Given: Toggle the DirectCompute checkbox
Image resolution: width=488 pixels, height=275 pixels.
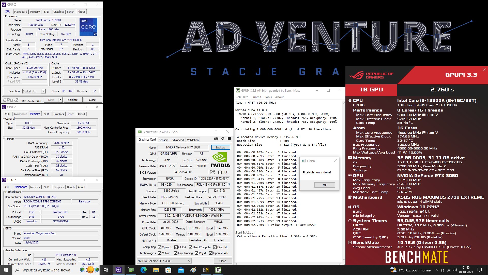Looking at the screenshot, I should [190, 247].
